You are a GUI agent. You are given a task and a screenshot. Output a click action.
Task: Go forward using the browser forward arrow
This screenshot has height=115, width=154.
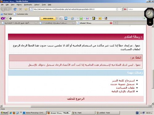click(x=8, y=9)
